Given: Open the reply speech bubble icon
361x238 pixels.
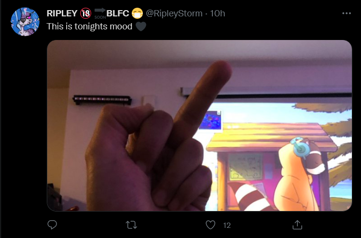Looking at the screenshot, I should [52, 225].
